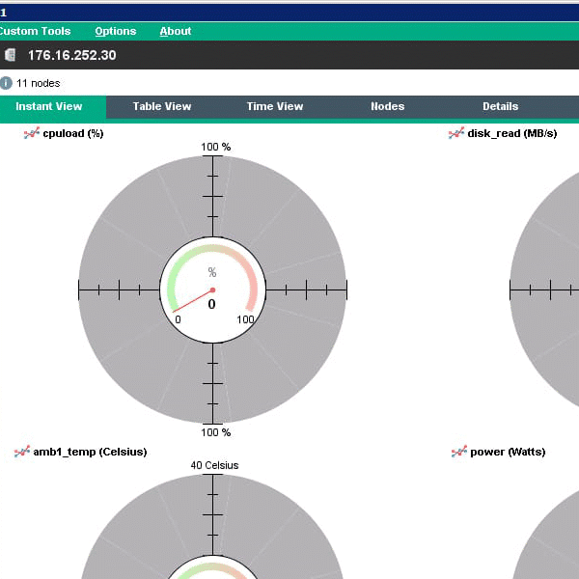Go to the Nodes tab
The width and height of the screenshot is (579, 579).
pyautogui.click(x=387, y=106)
